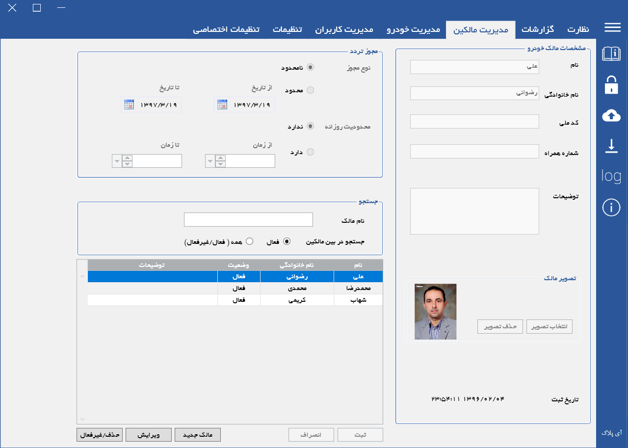Click the info circle icon
628x448 pixels.
coord(611,208)
